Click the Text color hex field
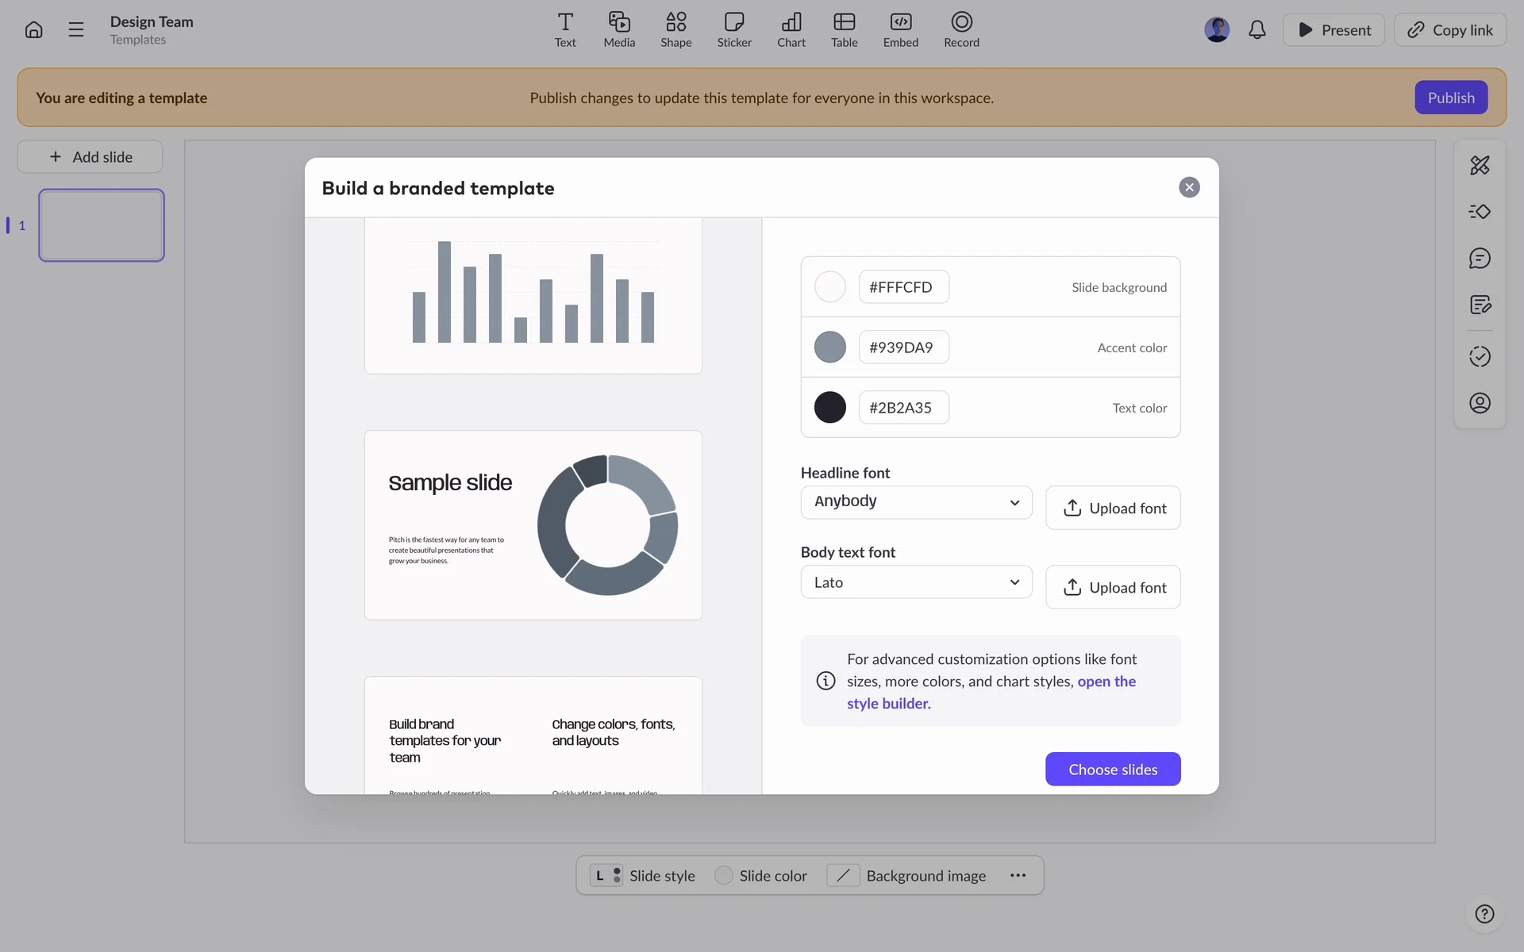Viewport: 1524px width, 952px height. click(x=903, y=408)
